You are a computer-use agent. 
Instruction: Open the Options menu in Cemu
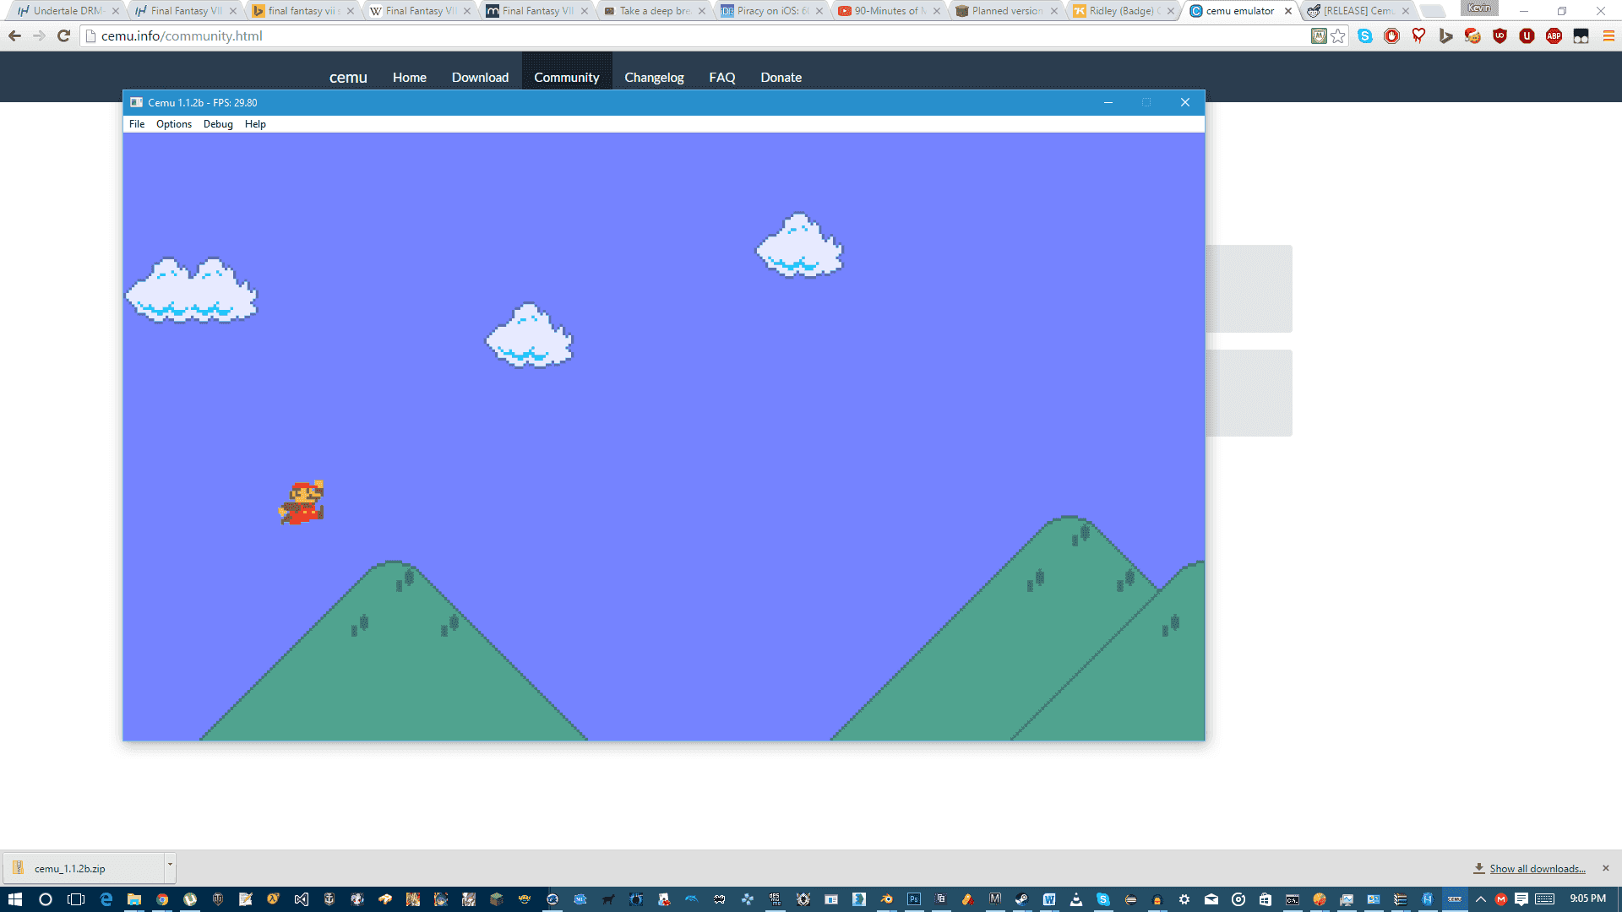[174, 124]
